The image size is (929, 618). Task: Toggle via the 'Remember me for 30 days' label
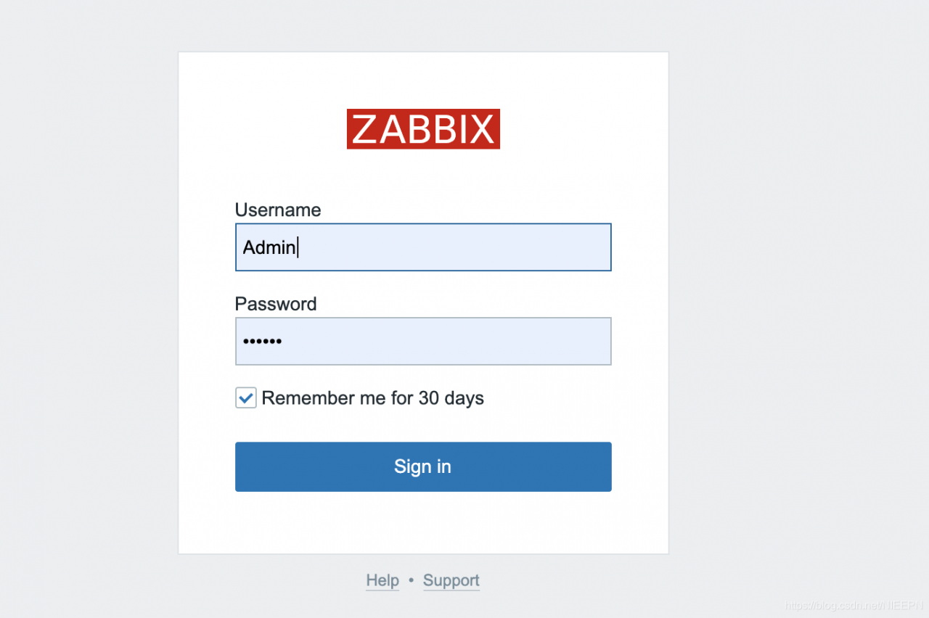372,397
